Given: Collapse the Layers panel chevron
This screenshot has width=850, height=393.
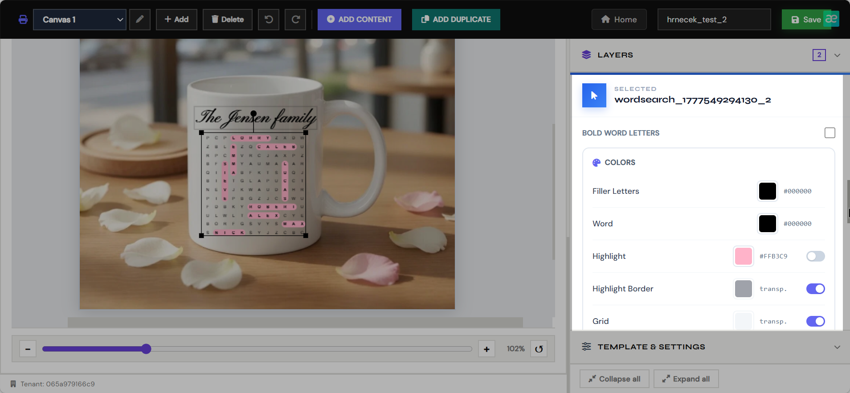Looking at the screenshot, I should (837, 55).
